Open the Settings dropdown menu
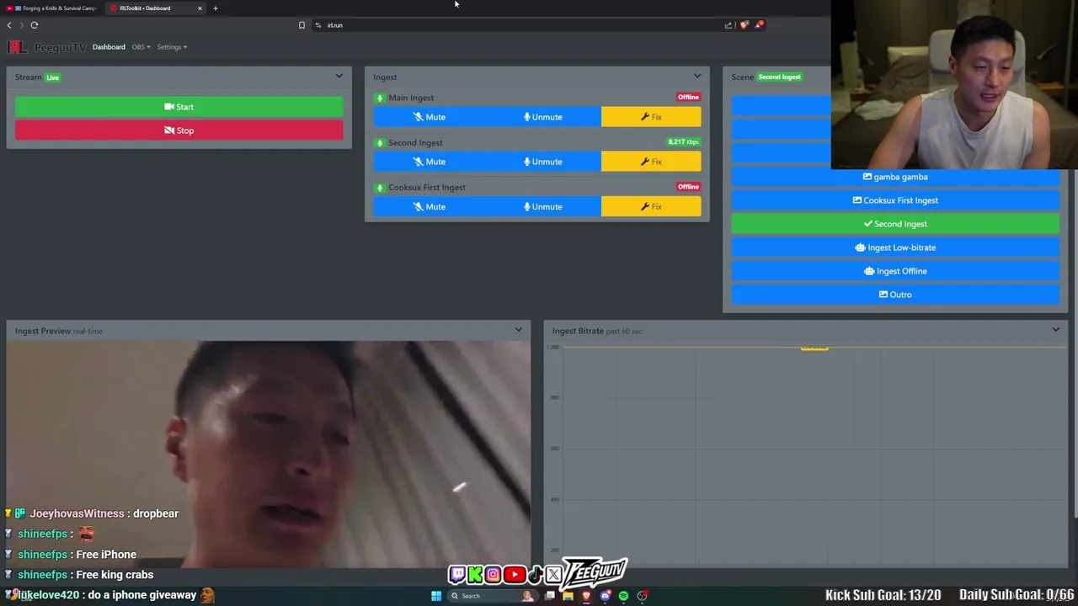 point(172,47)
